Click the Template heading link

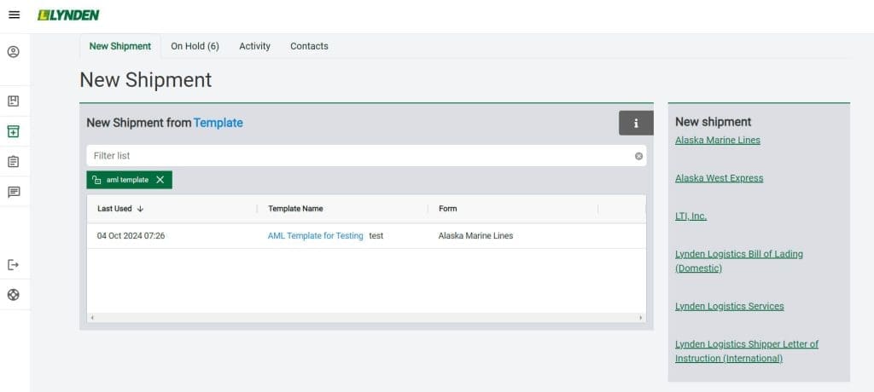(218, 123)
